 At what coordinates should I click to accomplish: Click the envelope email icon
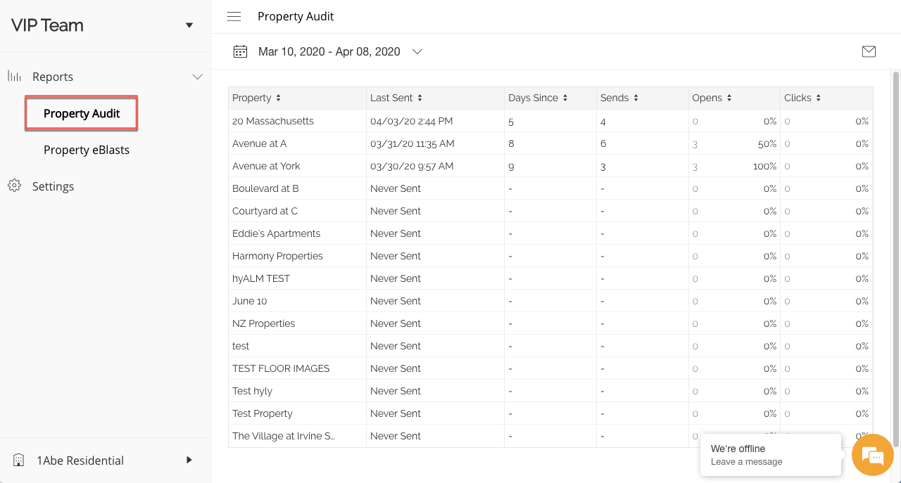[869, 51]
